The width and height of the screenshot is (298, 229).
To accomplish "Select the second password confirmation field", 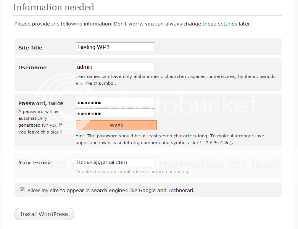I will (115, 113).
